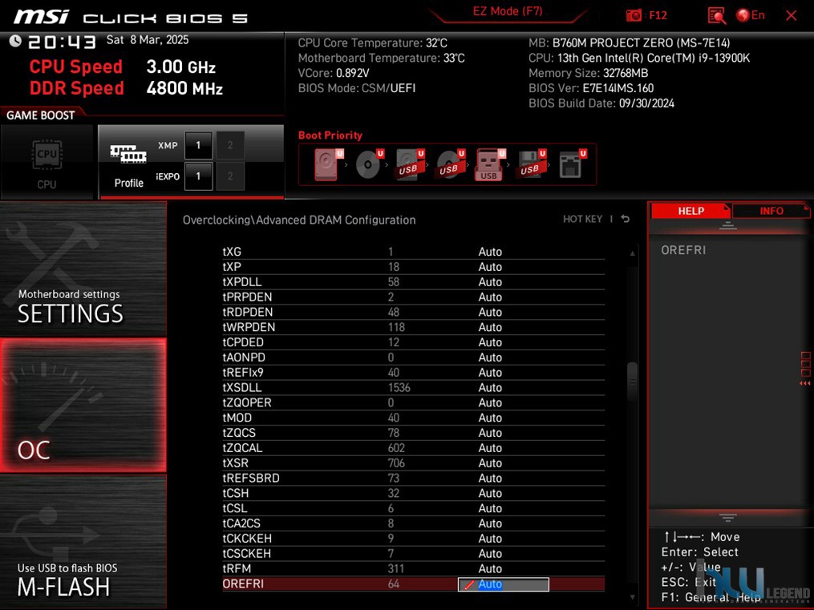Set tCPDED Auto value

pos(490,341)
